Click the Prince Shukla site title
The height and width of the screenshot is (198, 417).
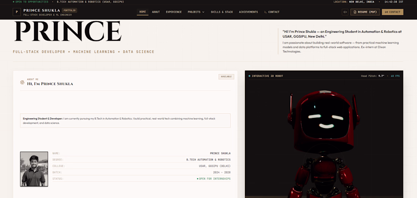tap(41, 10)
